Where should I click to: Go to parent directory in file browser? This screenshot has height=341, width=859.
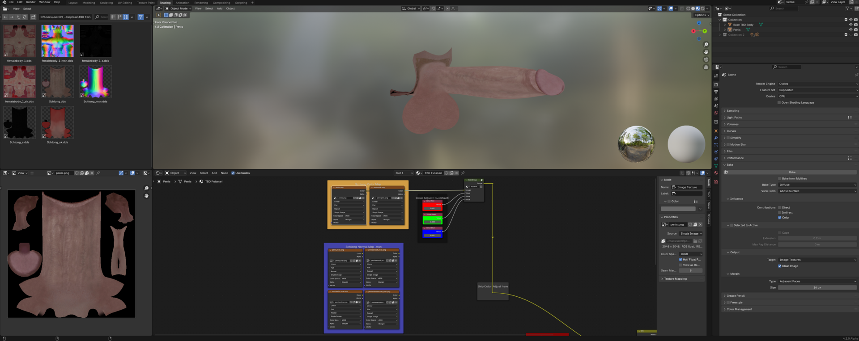pos(18,17)
